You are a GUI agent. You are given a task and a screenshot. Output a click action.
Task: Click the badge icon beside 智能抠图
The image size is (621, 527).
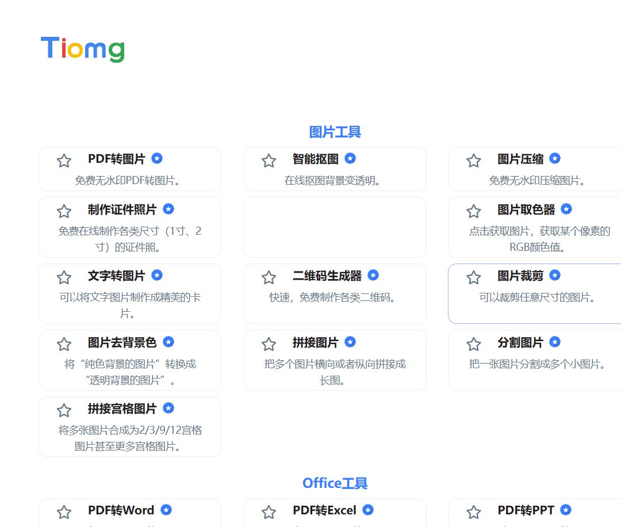(349, 158)
